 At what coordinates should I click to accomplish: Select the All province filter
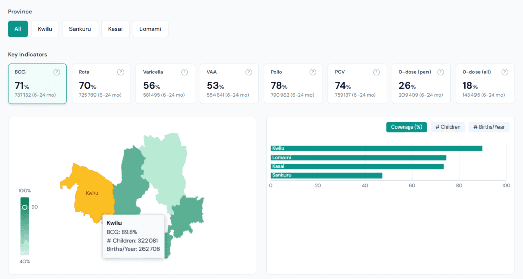point(18,29)
